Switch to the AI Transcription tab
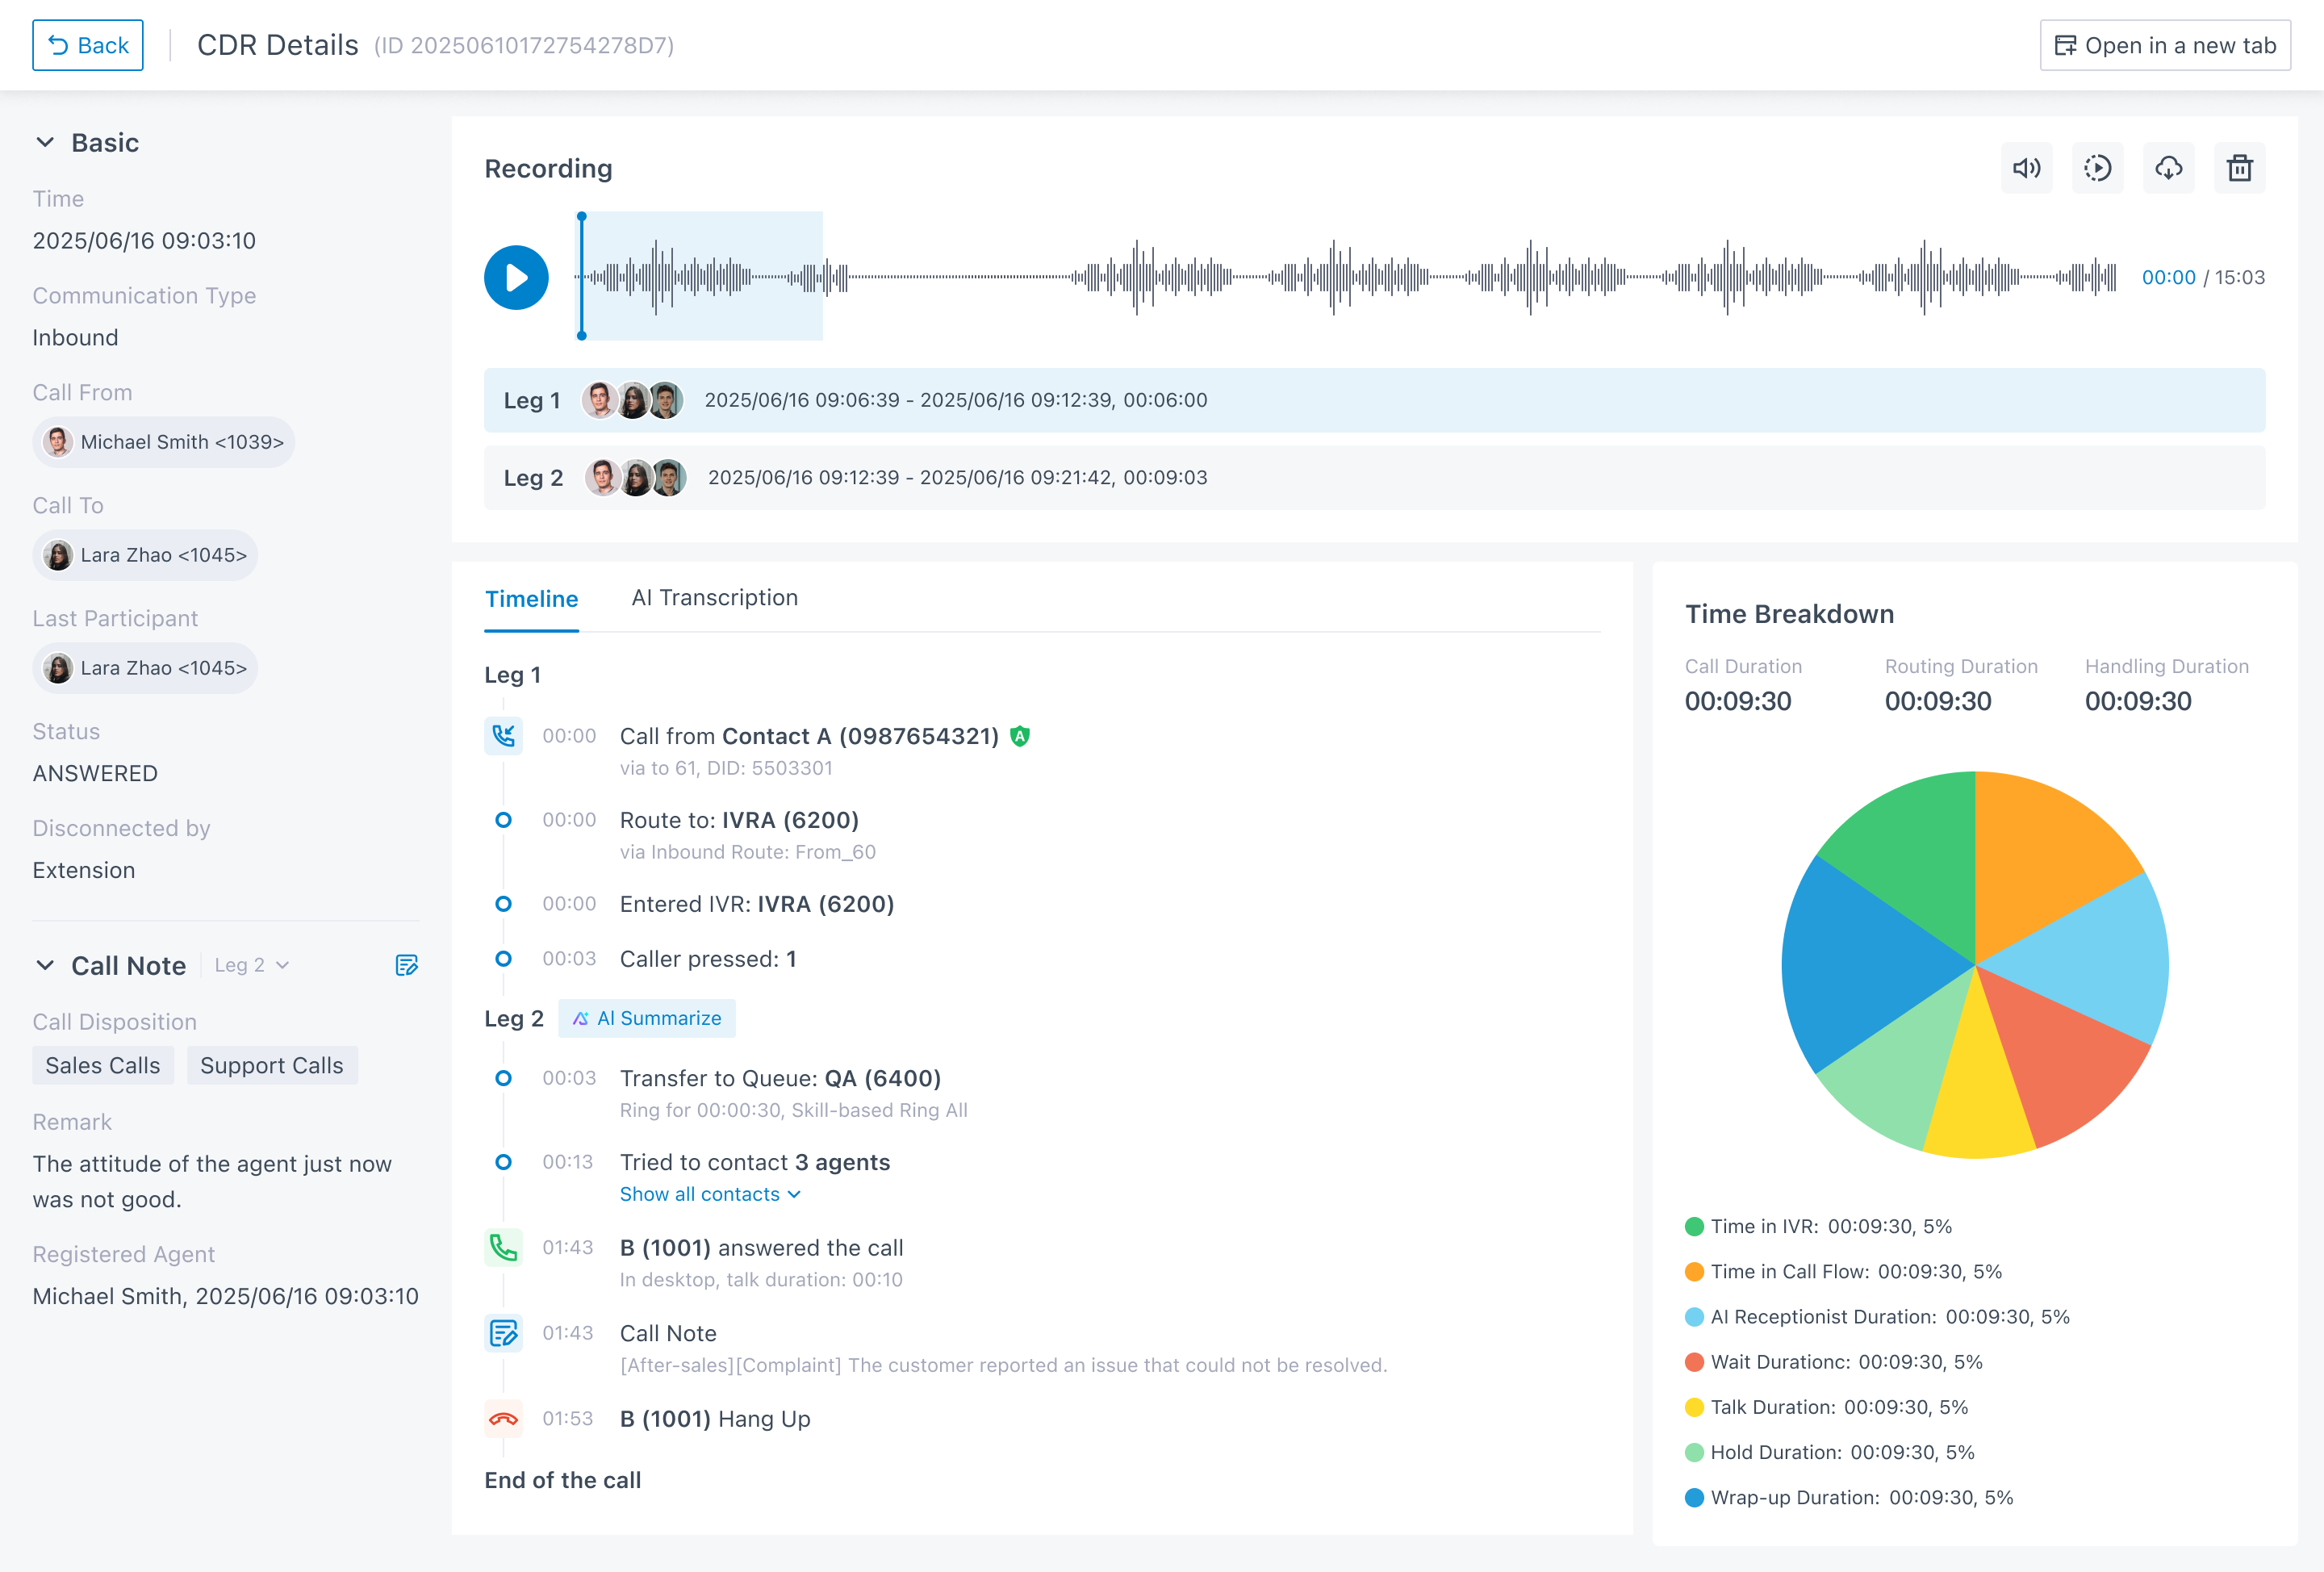Screen dimensions: 2324x1572 (x=714, y=597)
